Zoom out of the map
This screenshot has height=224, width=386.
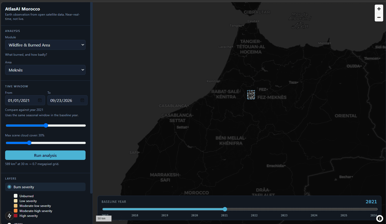click(379, 17)
